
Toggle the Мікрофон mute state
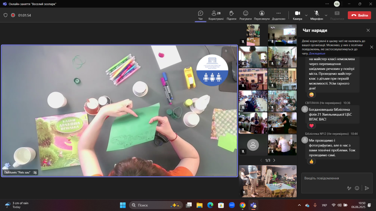(x=317, y=15)
